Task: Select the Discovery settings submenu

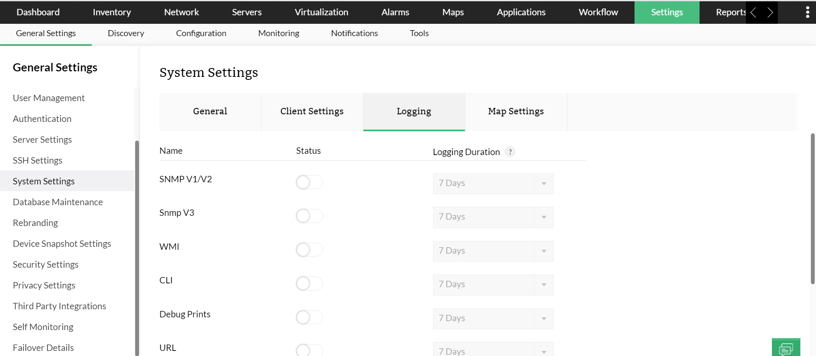Action: point(126,33)
